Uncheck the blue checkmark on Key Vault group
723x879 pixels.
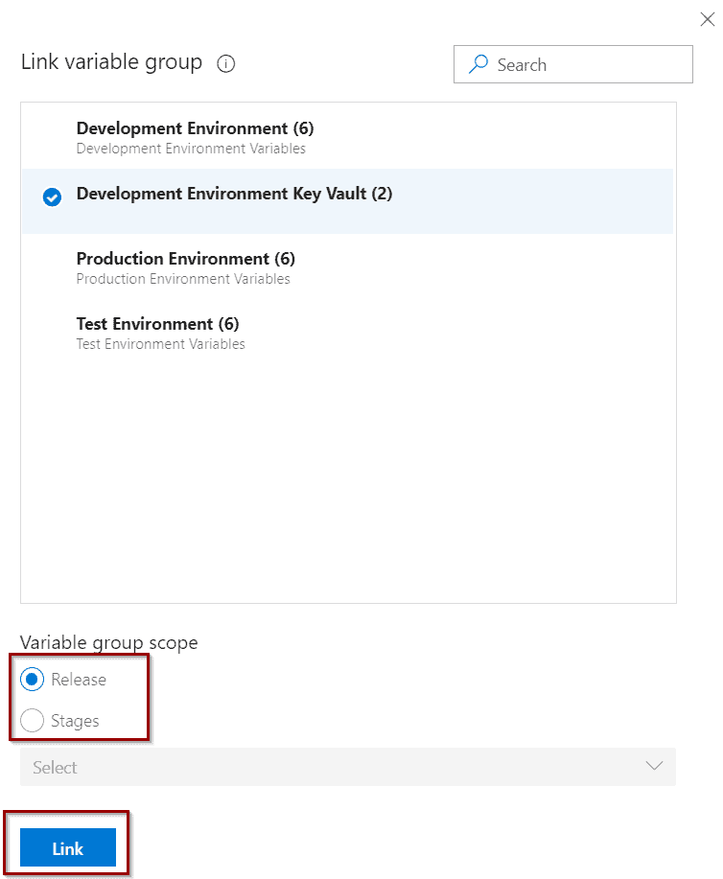[52, 197]
